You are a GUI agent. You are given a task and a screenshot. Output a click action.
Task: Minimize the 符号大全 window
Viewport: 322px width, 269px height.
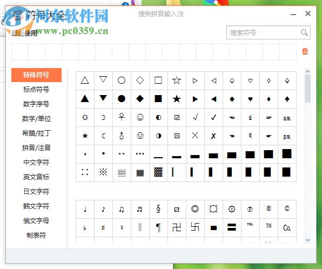(293, 15)
